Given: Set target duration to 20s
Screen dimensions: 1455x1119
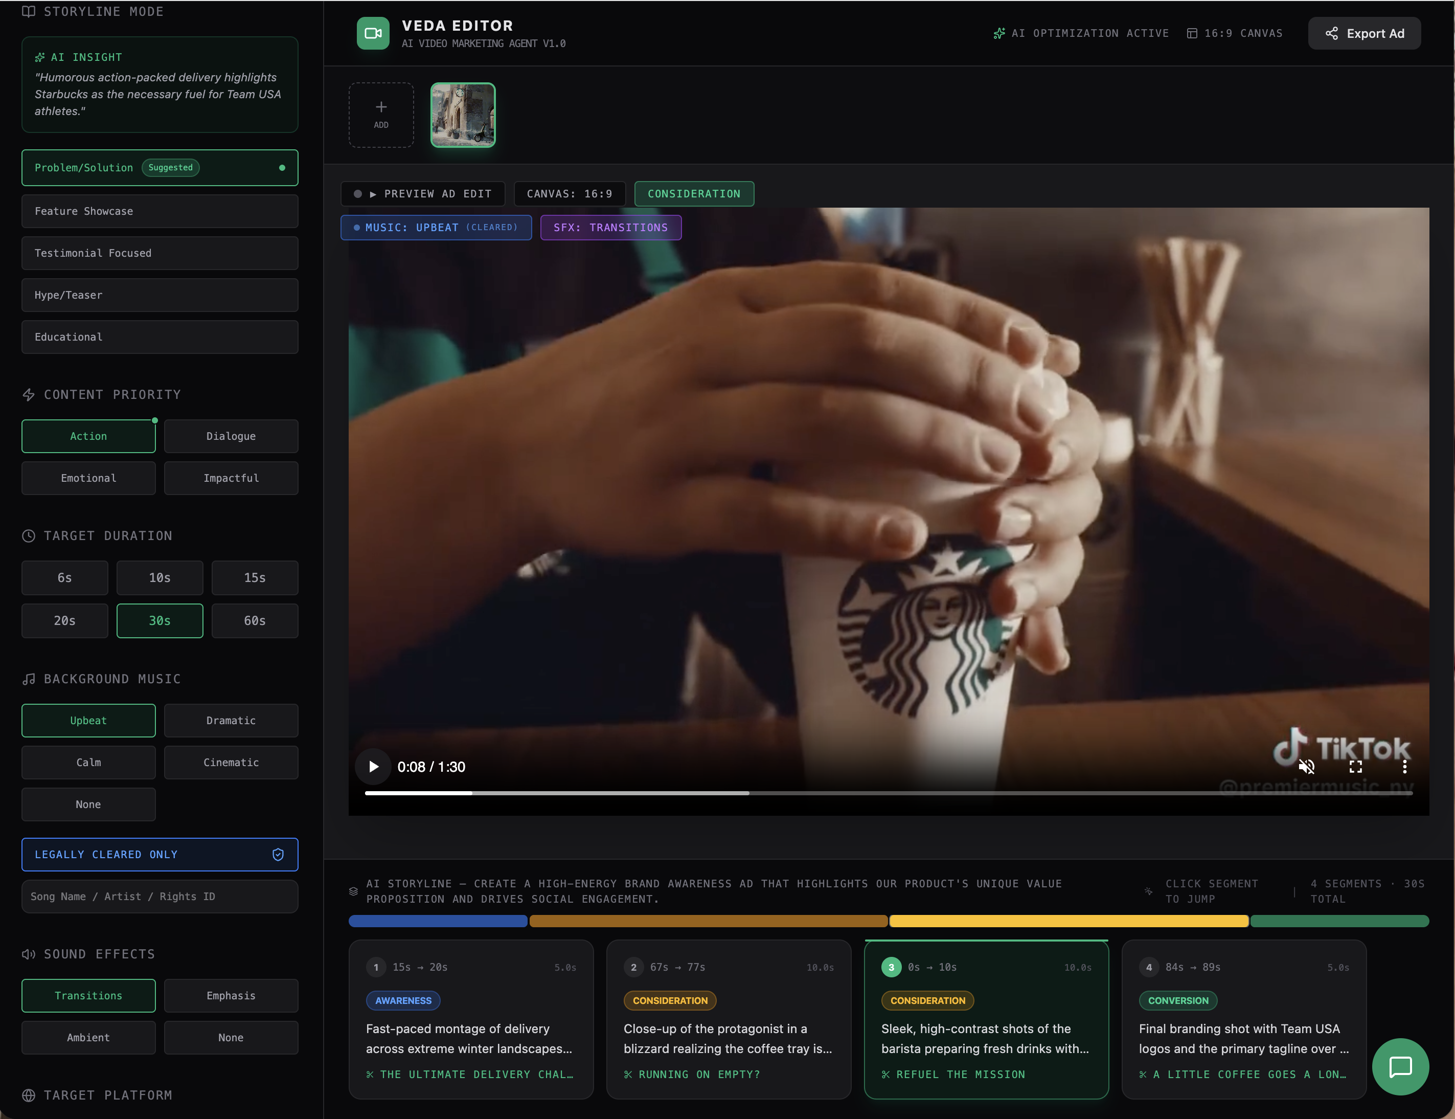Looking at the screenshot, I should click(x=64, y=621).
